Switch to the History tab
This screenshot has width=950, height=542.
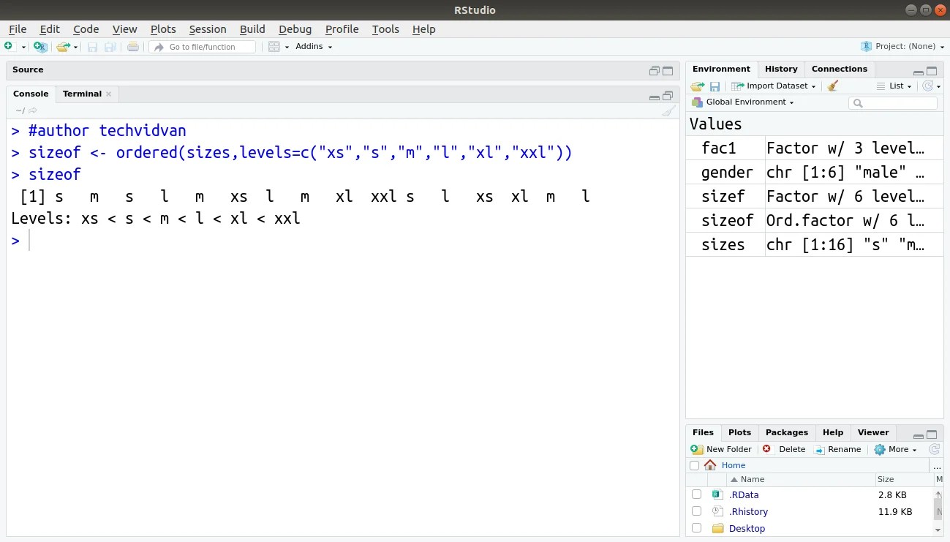[781, 69]
